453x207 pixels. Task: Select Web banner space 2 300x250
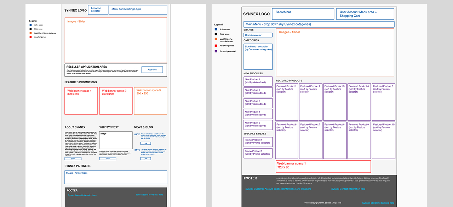pyautogui.click(x=115, y=101)
